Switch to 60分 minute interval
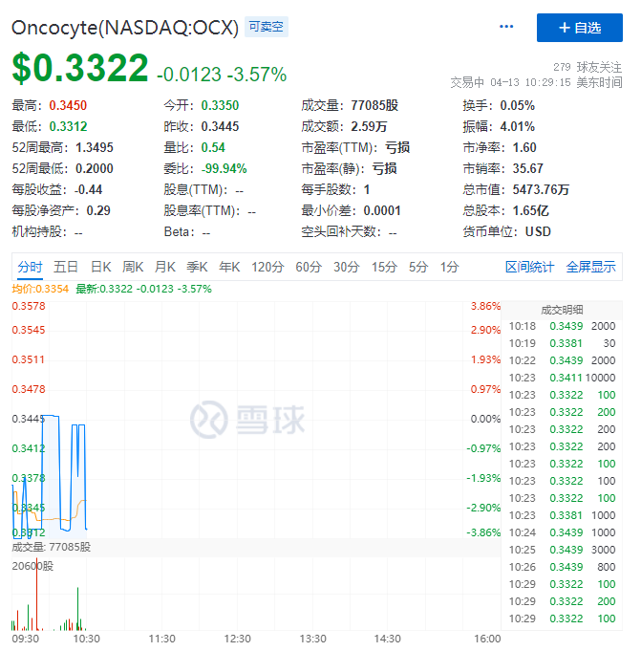This screenshot has width=641, height=651. [309, 267]
